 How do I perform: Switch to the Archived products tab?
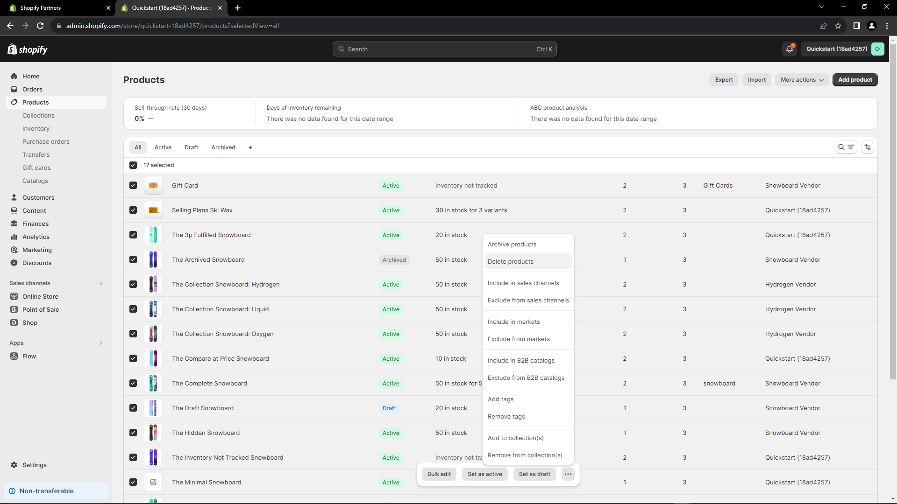click(223, 147)
